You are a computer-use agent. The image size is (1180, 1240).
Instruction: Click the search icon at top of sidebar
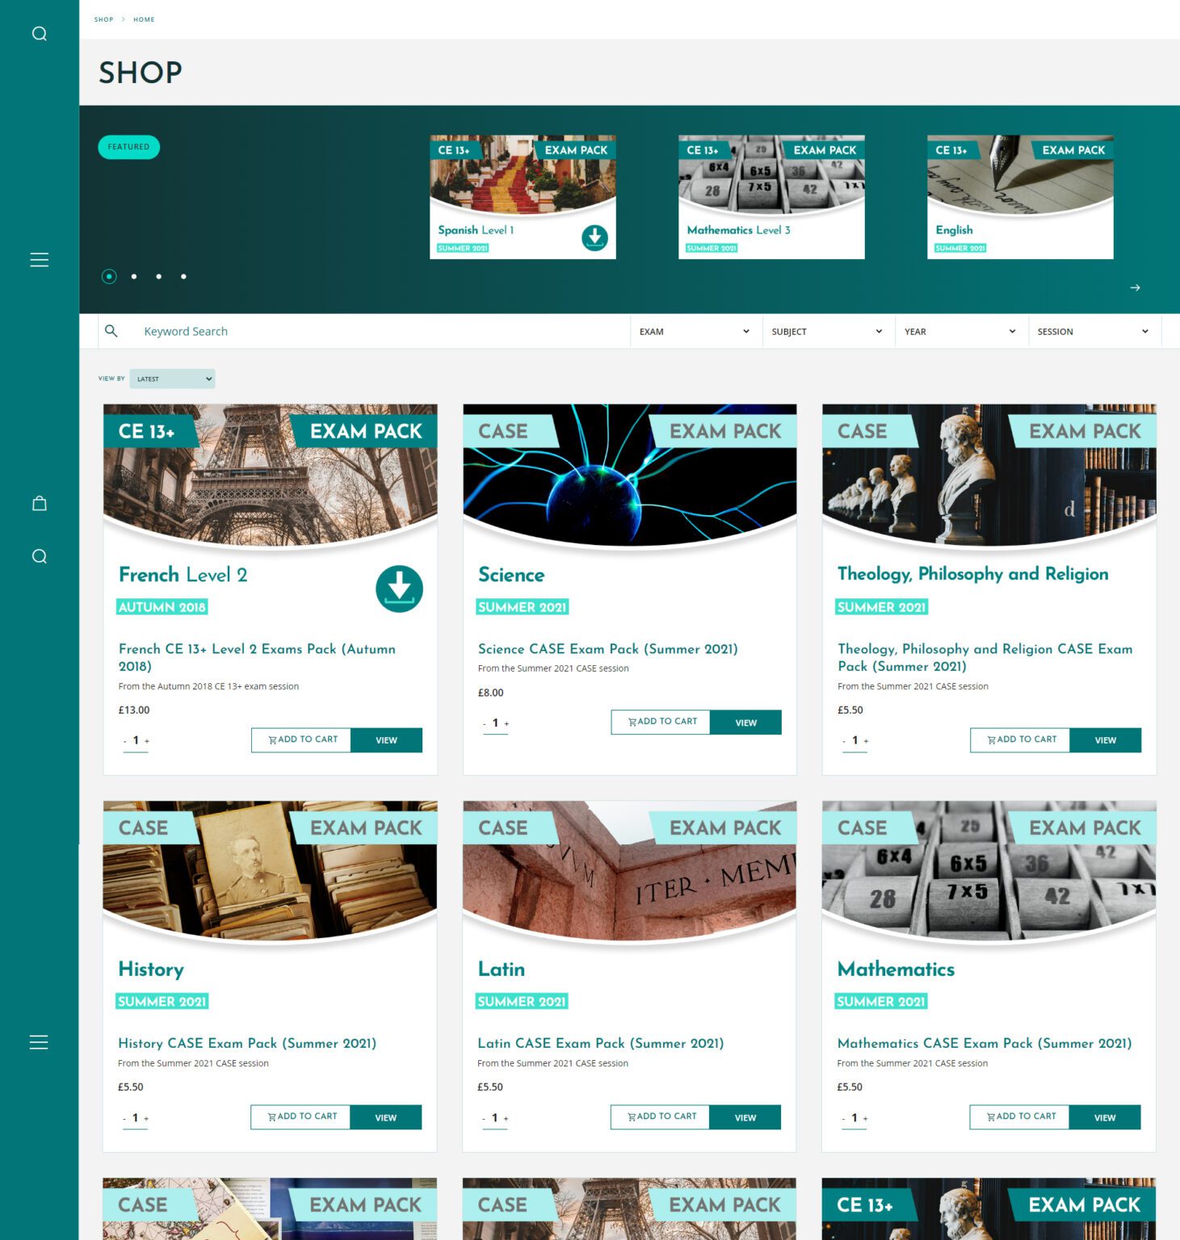[x=39, y=34]
